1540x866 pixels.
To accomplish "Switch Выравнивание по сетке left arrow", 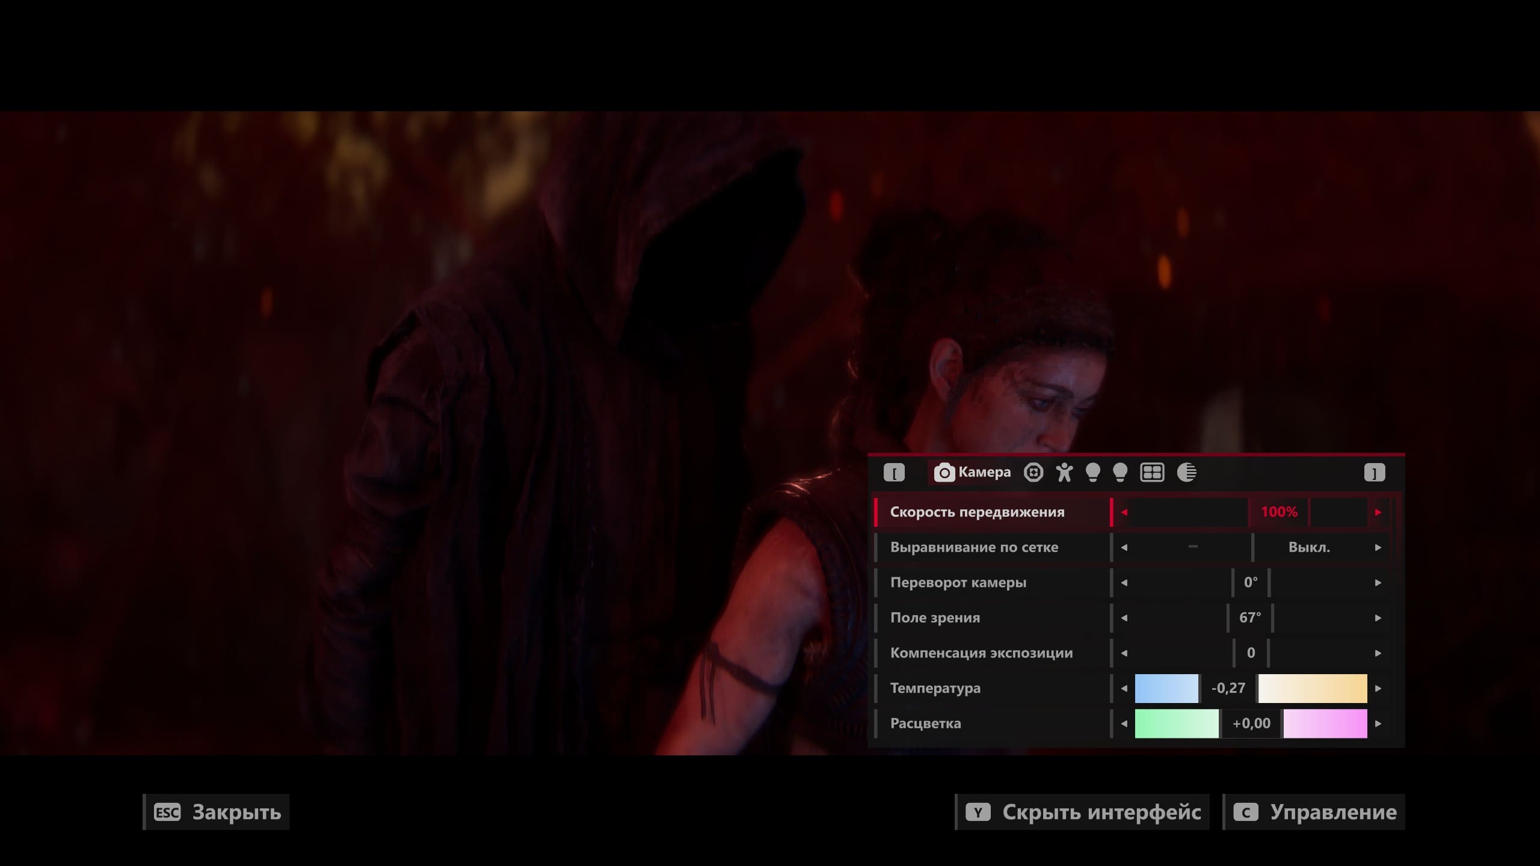I will (1124, 547).
